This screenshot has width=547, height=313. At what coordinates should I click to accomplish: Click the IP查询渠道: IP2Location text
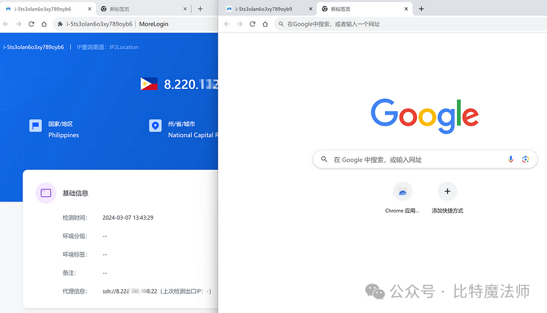[108, 47]
